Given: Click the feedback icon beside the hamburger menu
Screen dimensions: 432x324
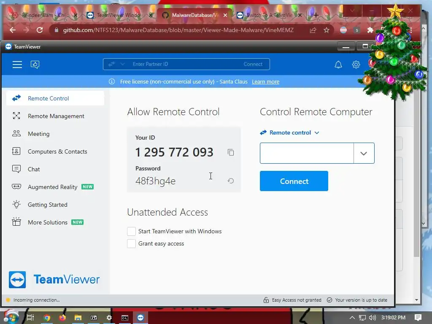Looking at the screenshot, I should tap(35, 65).
